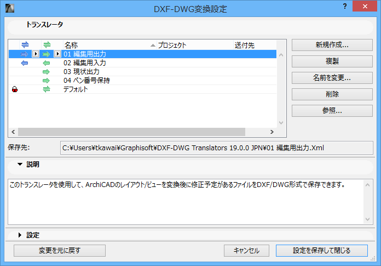Click the 保存先 path field

216,148
